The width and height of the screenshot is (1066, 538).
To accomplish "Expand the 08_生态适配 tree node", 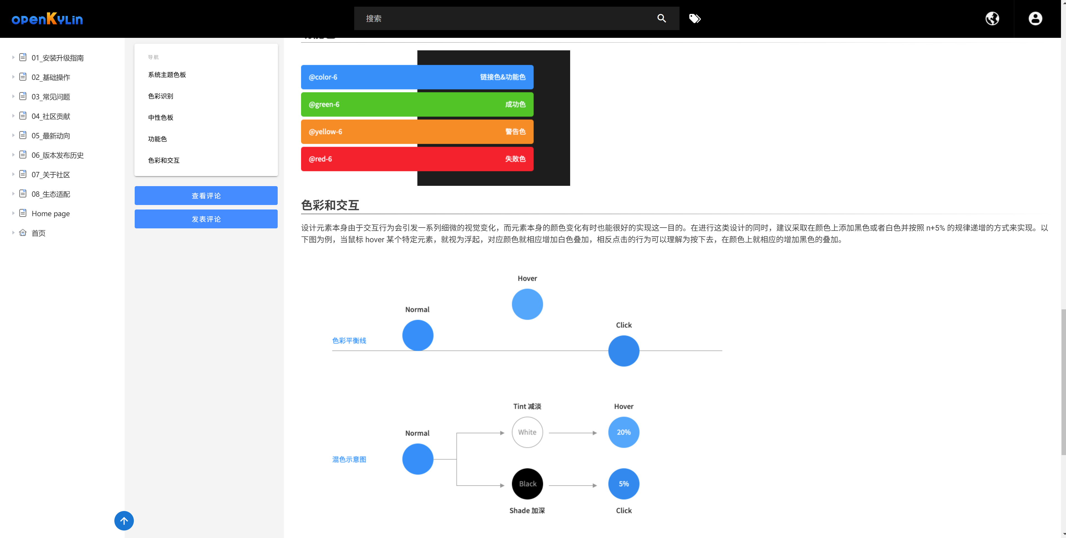I will coord(13,194).
